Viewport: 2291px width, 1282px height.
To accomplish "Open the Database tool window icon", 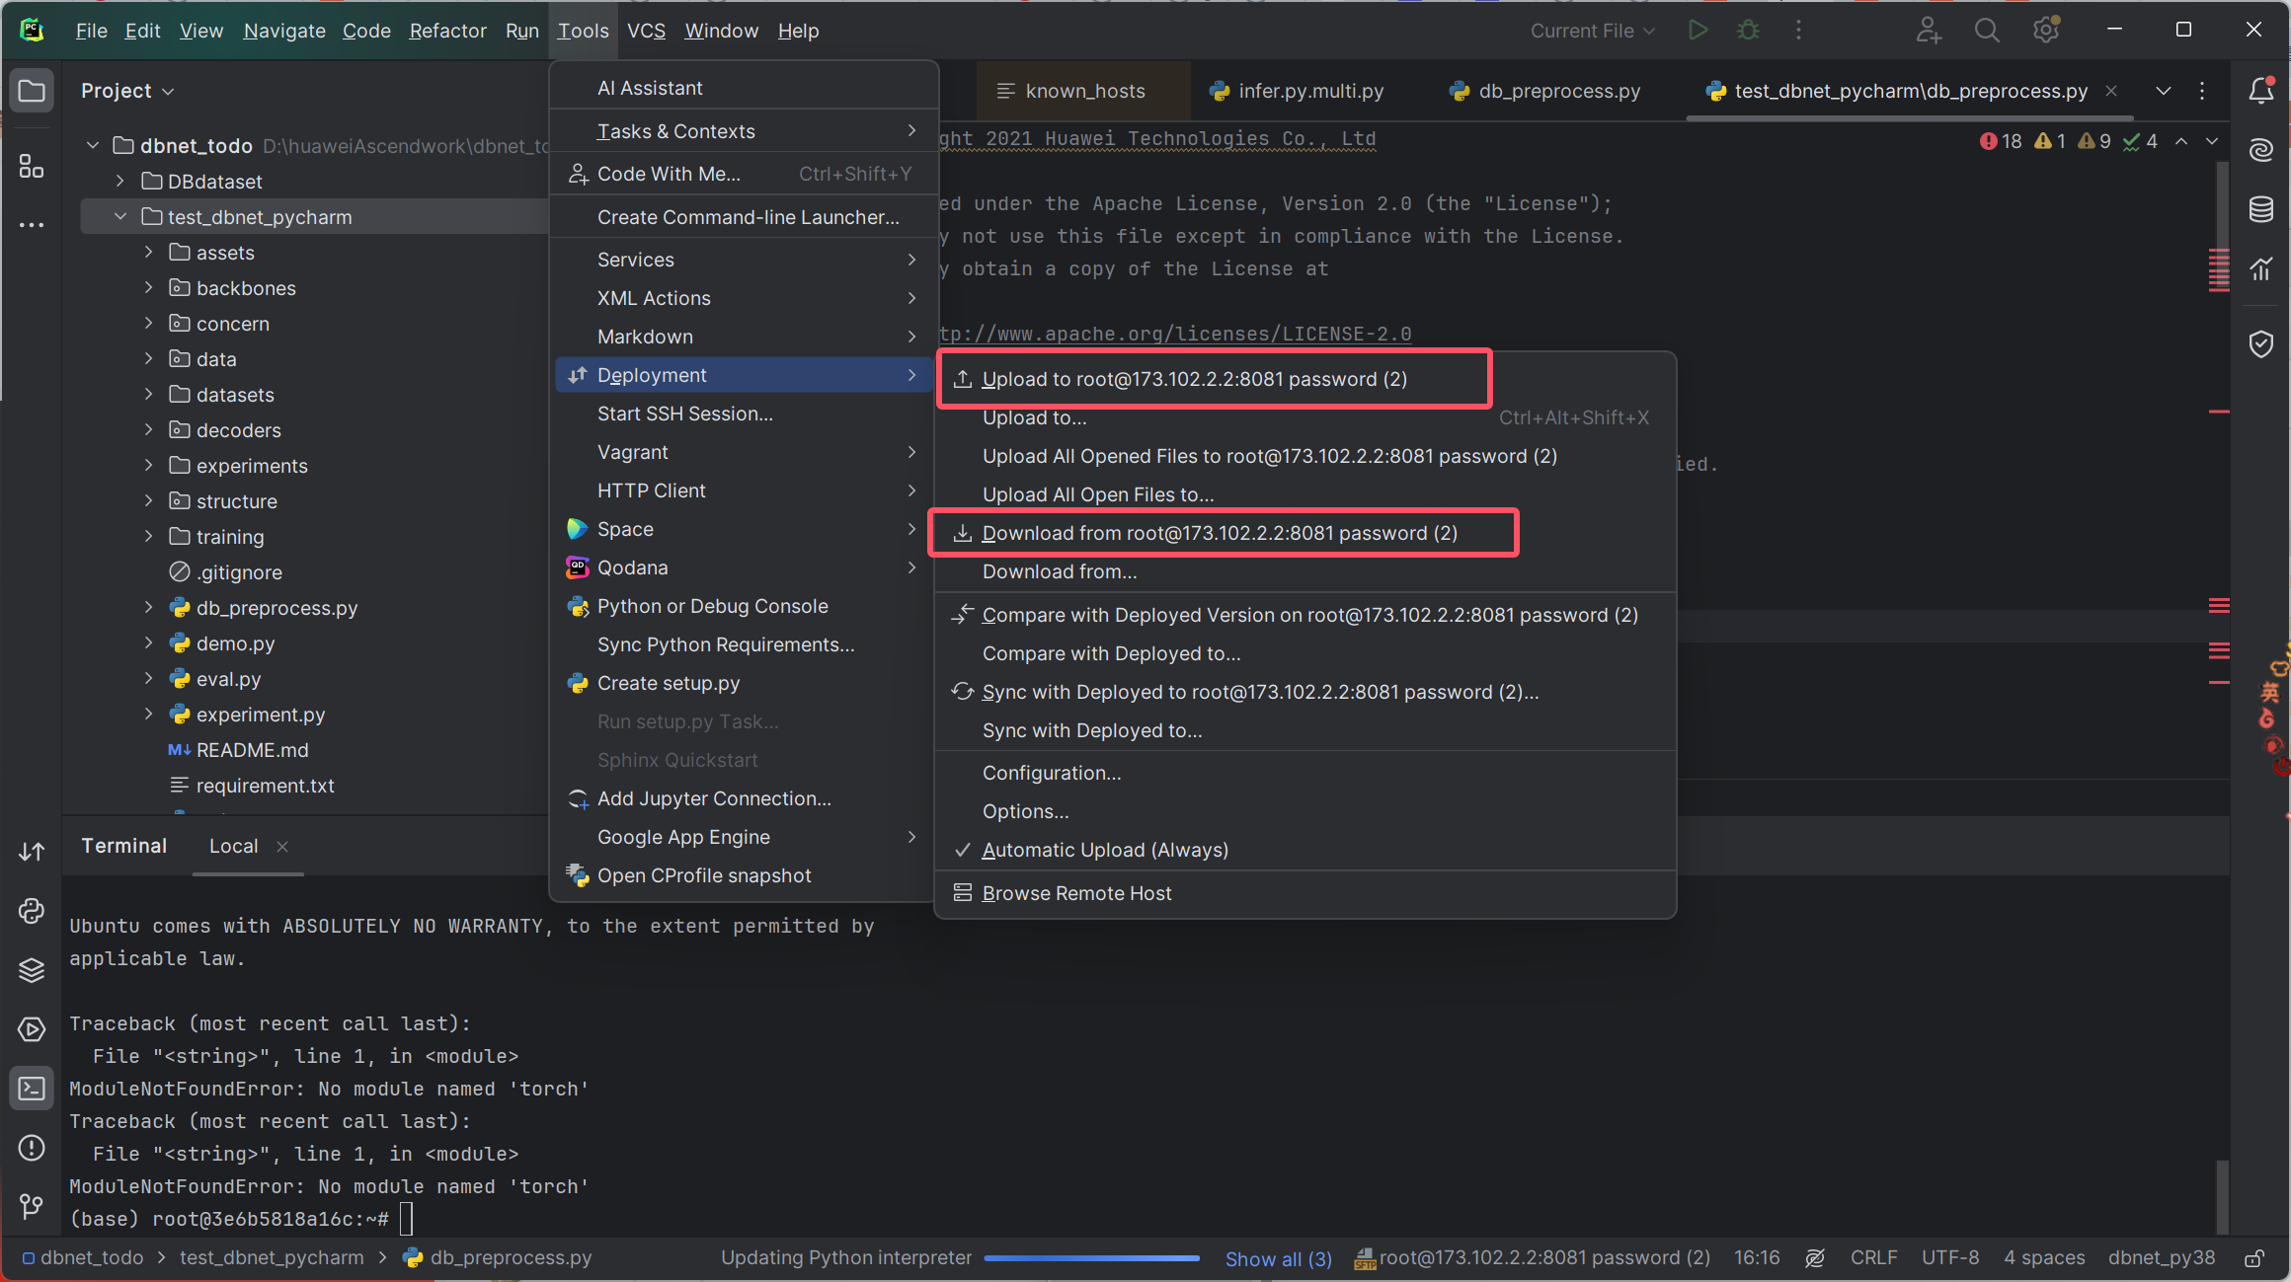I will (2260, 209).
